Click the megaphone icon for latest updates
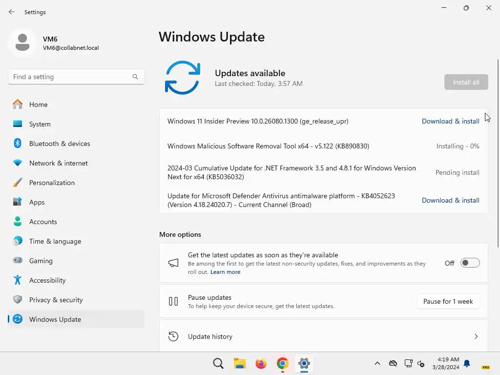Viewport: 500px width, 375px height. (x=173, y=263)
